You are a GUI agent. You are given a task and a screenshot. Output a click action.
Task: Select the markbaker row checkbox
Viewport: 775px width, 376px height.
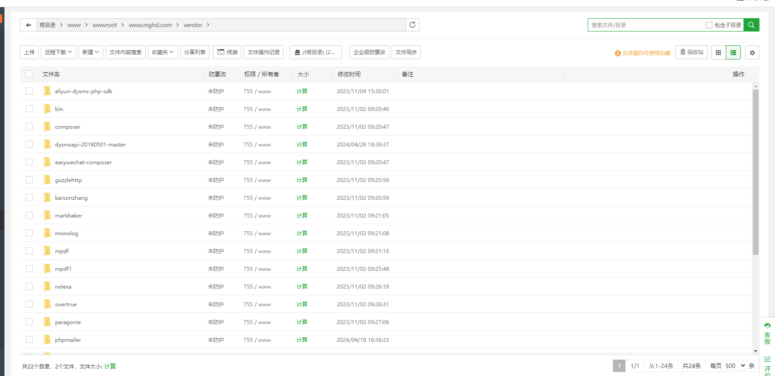pos(29,215)
